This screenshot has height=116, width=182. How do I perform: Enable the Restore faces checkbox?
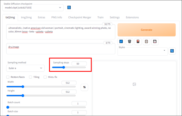coord(8,77)
